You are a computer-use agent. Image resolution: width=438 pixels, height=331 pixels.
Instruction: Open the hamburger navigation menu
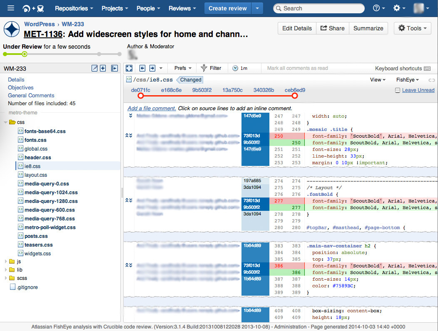(x=11, y=8)
